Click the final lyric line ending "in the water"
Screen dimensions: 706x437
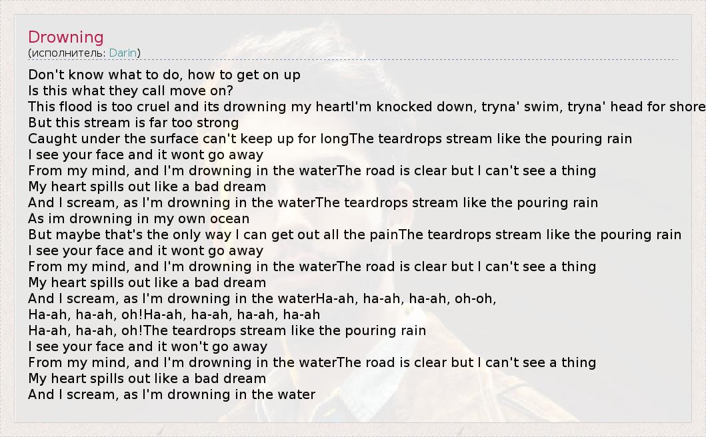(171, 394)
